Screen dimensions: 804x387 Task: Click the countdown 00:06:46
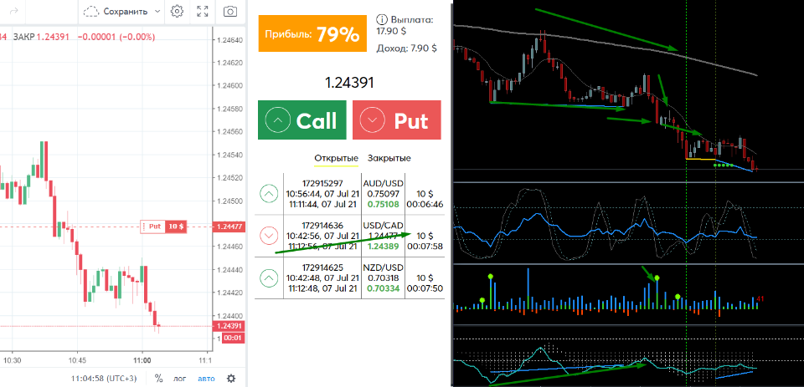pyautogui.click(x=425, y=204)
